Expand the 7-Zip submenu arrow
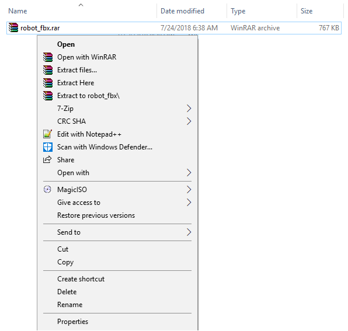 (x=189, y=109)
